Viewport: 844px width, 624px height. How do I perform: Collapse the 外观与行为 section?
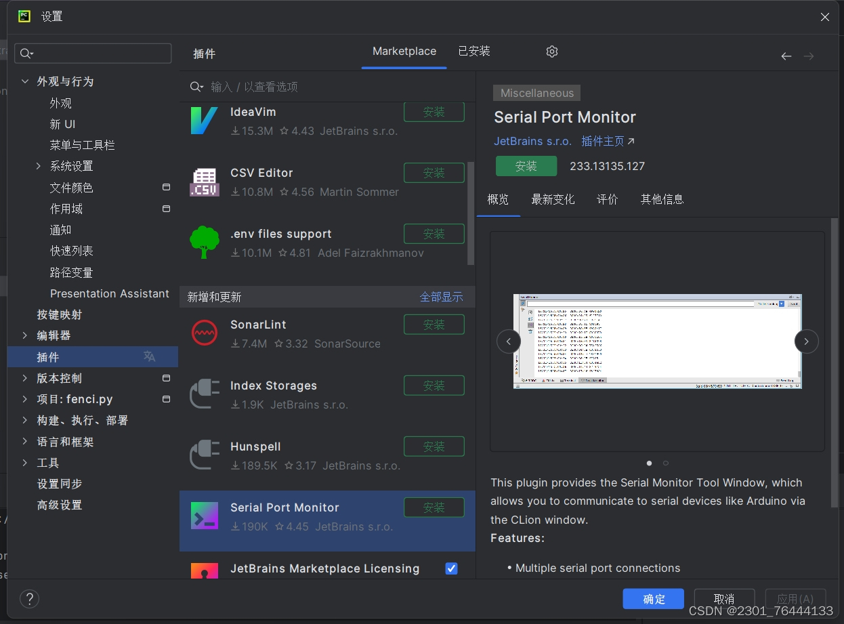25,81
